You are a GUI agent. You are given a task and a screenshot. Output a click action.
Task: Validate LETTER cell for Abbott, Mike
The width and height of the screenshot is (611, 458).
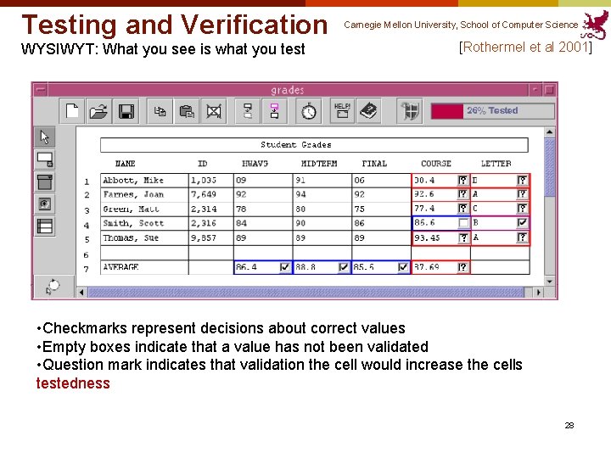coord(522,181)
